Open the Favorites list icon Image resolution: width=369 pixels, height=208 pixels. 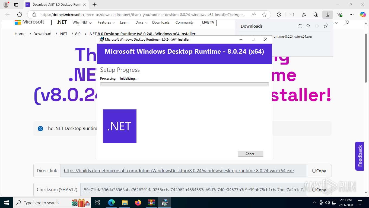pyautogui.click(x=304, y=15)
